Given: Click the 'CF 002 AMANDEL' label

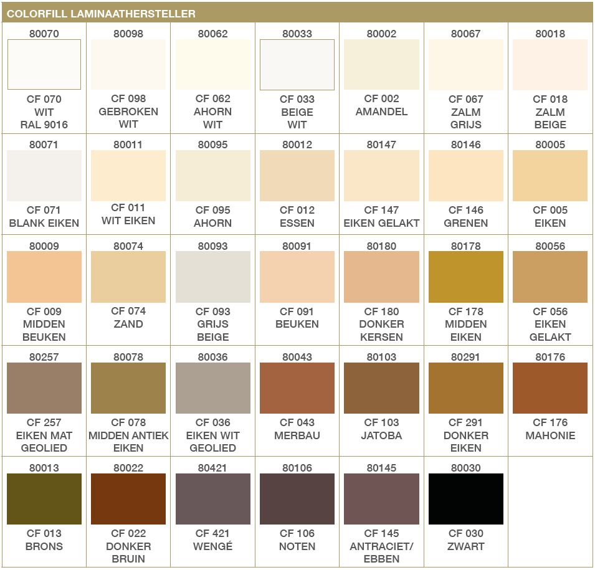Looking at the screenshot, I should click(x=381, y=105).
